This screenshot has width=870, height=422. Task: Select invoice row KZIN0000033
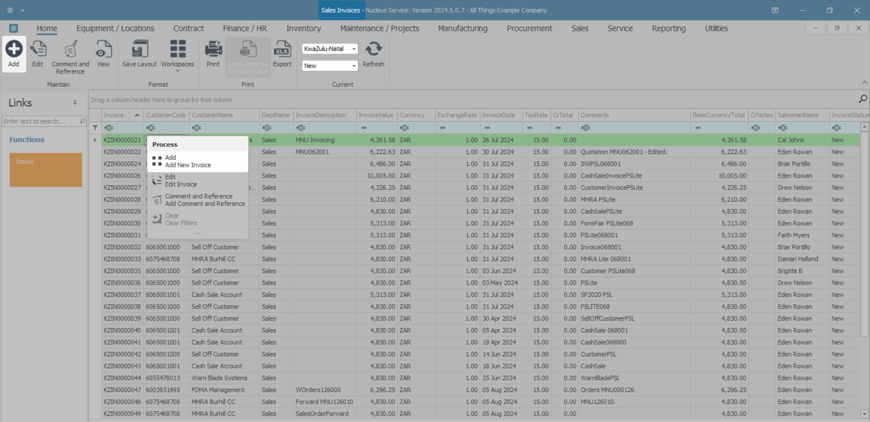pyautogui.click(x=480, y=259)
